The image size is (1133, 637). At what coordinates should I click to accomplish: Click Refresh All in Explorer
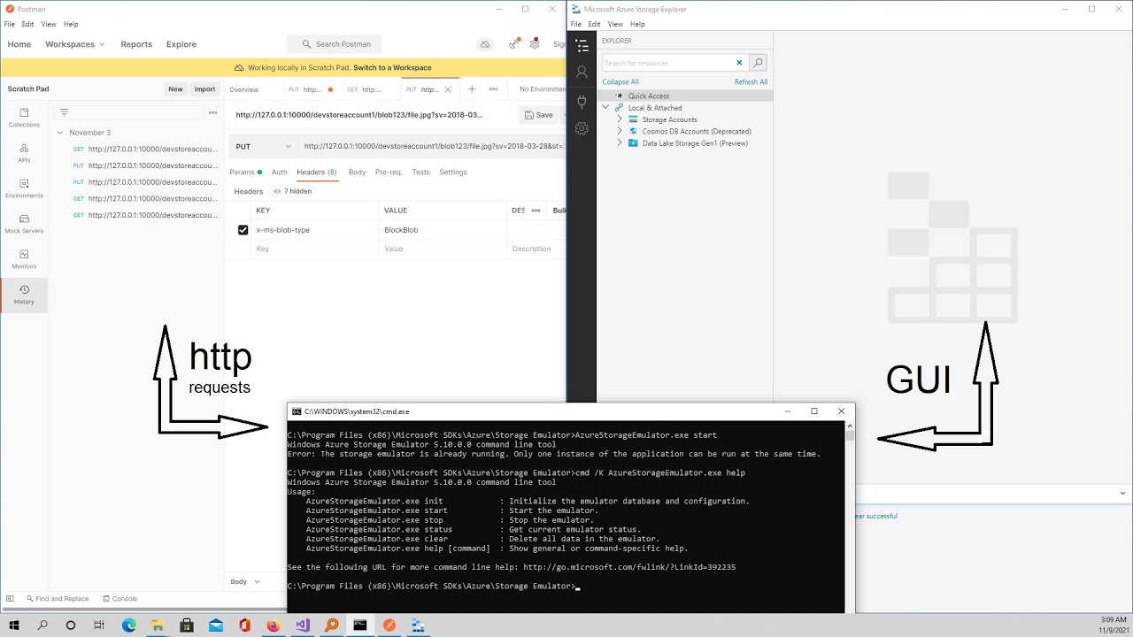[751, 82]
